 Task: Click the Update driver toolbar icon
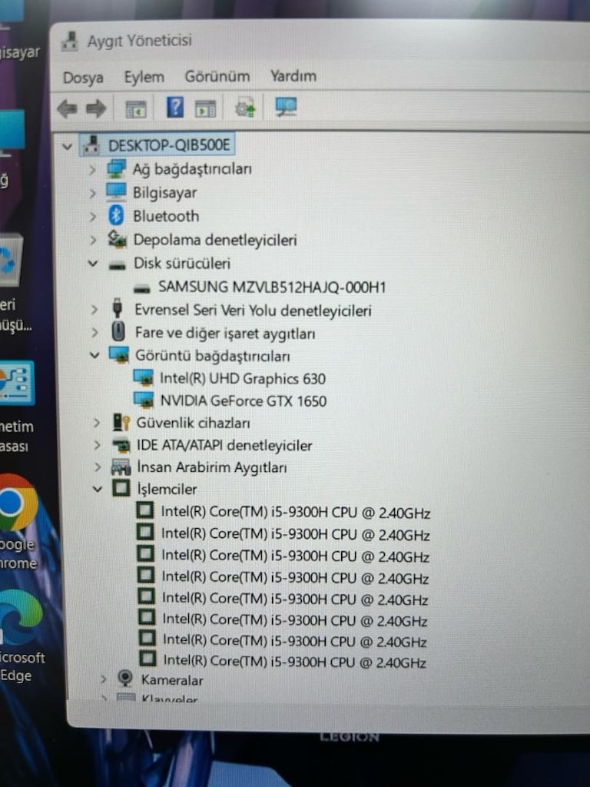[x=245, y=108]
